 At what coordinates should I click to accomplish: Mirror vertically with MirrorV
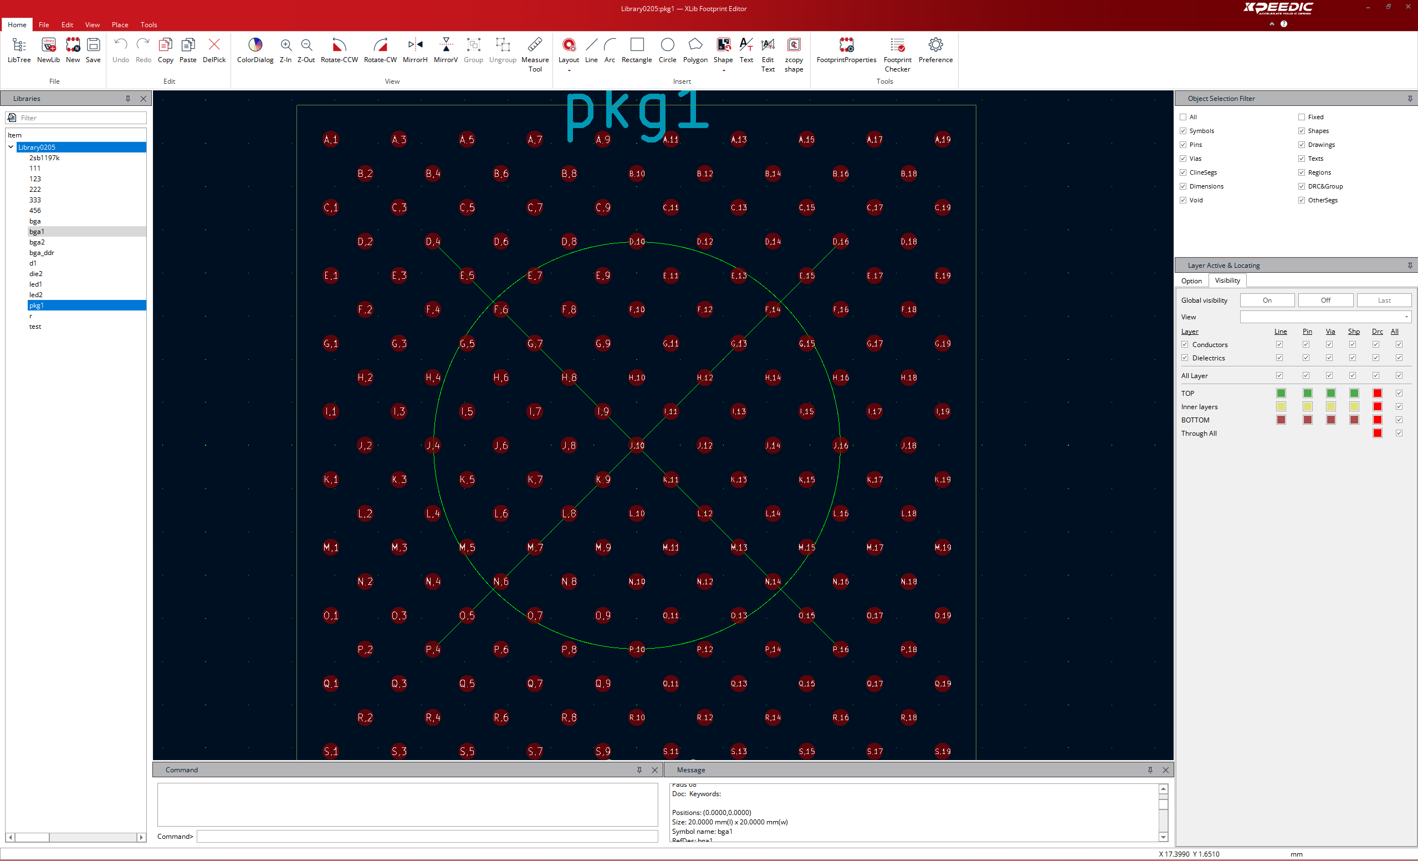pos(446,50)
